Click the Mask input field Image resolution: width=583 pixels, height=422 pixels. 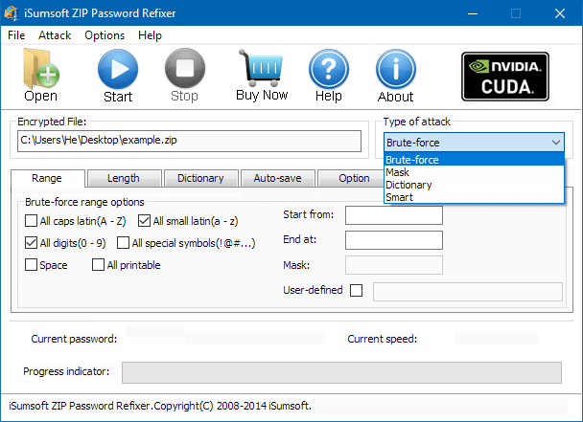tap(394, 265)
